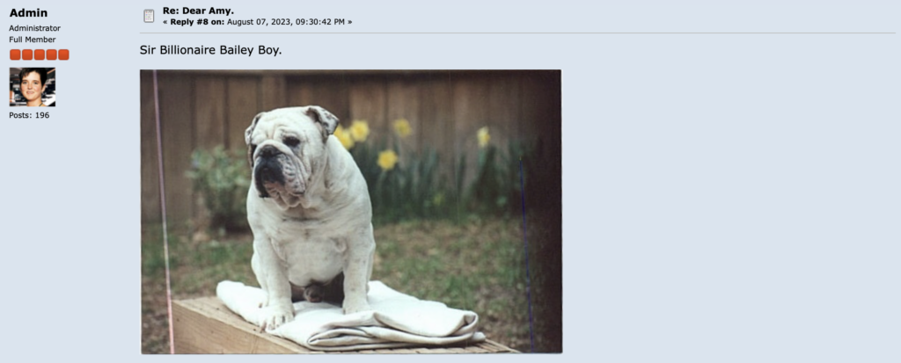This screenshot has width=901, height=363.
Task: Click the middle orange rank star
Action: [x=39, y=54]
